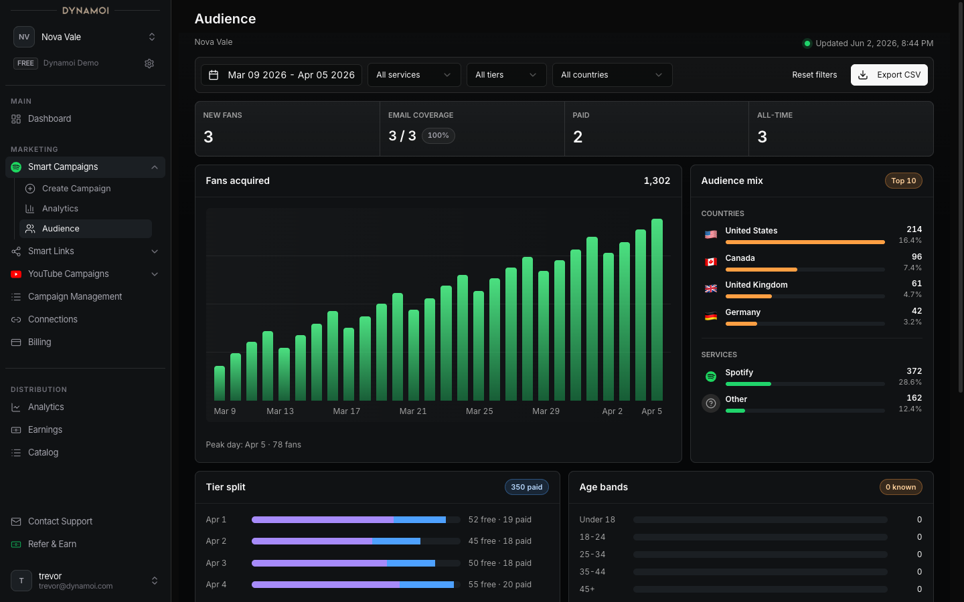Viewport: 964px width, 602px height.
Task: Open the Earnings page
Action: pyautogui.click(x=85, y=430)
